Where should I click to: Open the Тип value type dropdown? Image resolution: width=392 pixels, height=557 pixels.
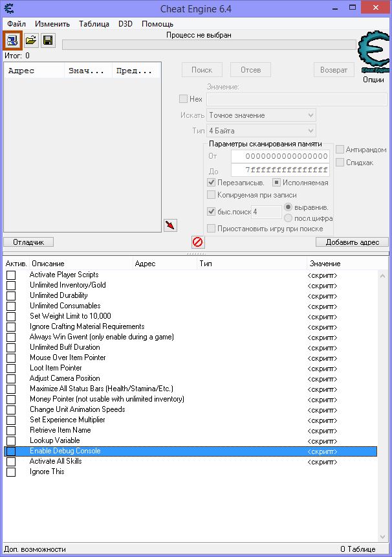click(x=261, y=131)
